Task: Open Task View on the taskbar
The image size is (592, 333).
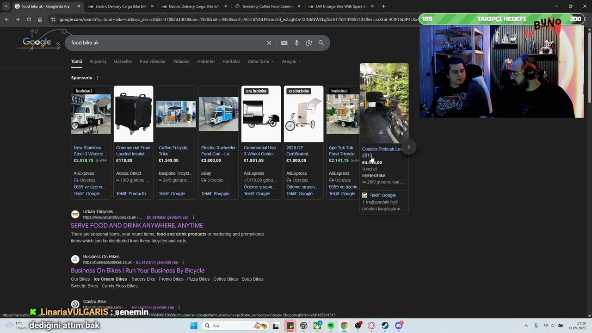Action: pyautogui.click(x=276, y=326)
